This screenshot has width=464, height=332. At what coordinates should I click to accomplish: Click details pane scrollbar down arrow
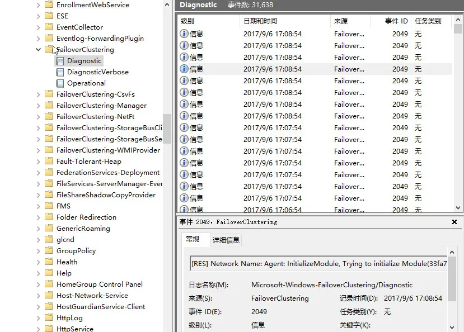(452, 327)
